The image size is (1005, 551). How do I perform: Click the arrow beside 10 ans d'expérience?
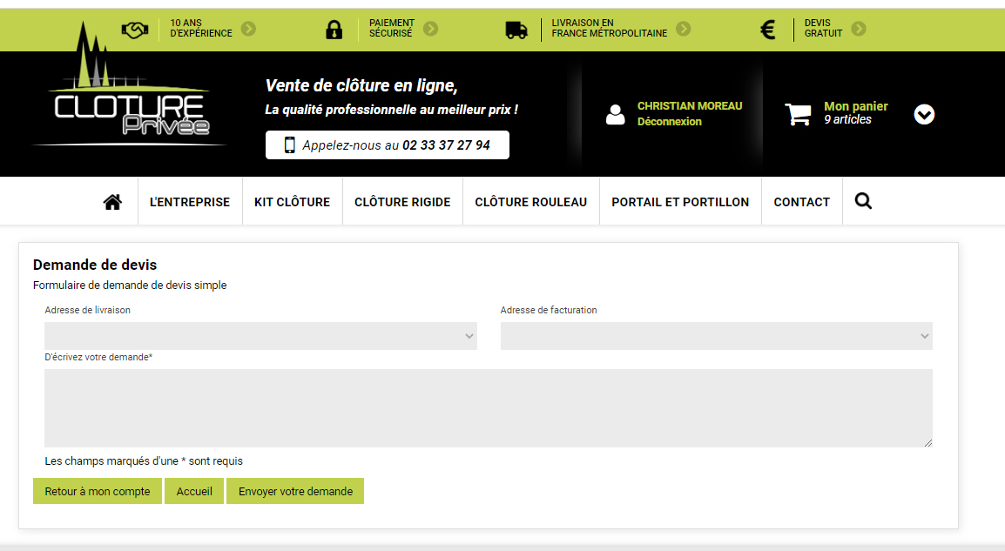click(x=249, y=29)
